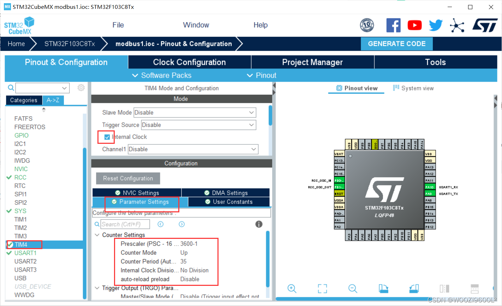
Task: Click STM32F103C8Tx breadcrumb
Action: pyautogui.click(x=70, y=44)
